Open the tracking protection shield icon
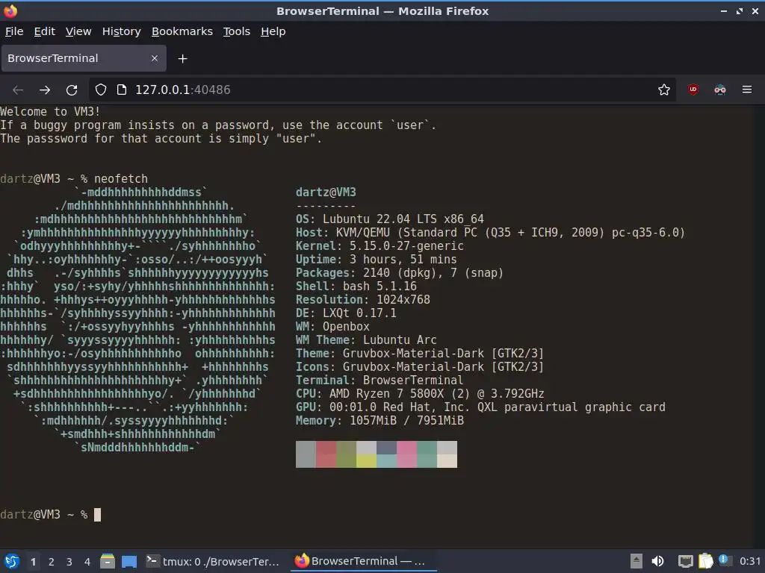Image resolution: width=765 pixels, height=573 pixels. click(101, 90)
